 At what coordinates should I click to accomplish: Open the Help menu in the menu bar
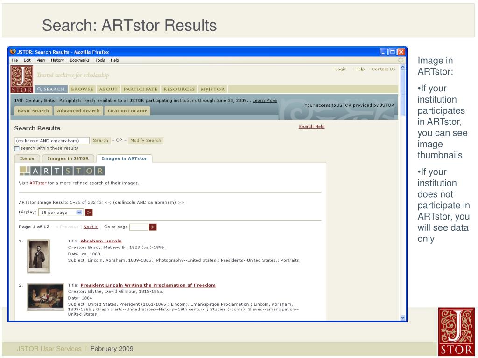(115, 60)
